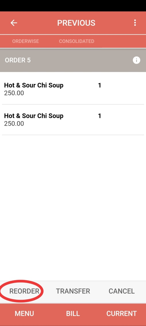Select the second Hot & Sour Chi Soup item
The width and height of the screenshot is (146, 326).
(73, 120)
